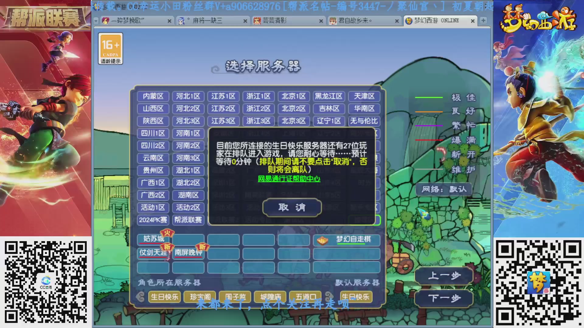
Task: Switch to the 麻将一缺三 tab
Action: click(213, 21)
